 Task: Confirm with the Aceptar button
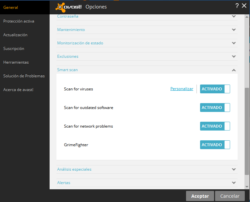coord(200,196)
